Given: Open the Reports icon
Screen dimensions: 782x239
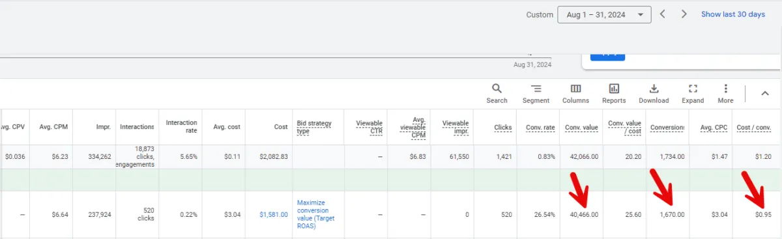Looking at the screenshot, I should 614,94.
